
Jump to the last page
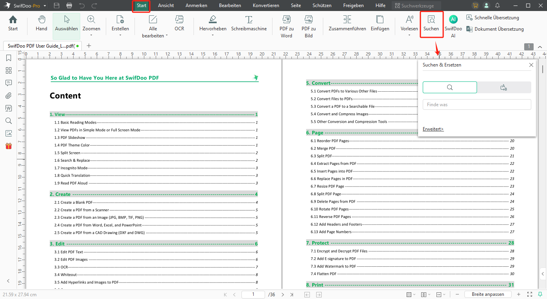click(292, 294)
